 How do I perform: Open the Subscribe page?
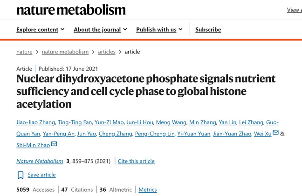click(208, 30)
